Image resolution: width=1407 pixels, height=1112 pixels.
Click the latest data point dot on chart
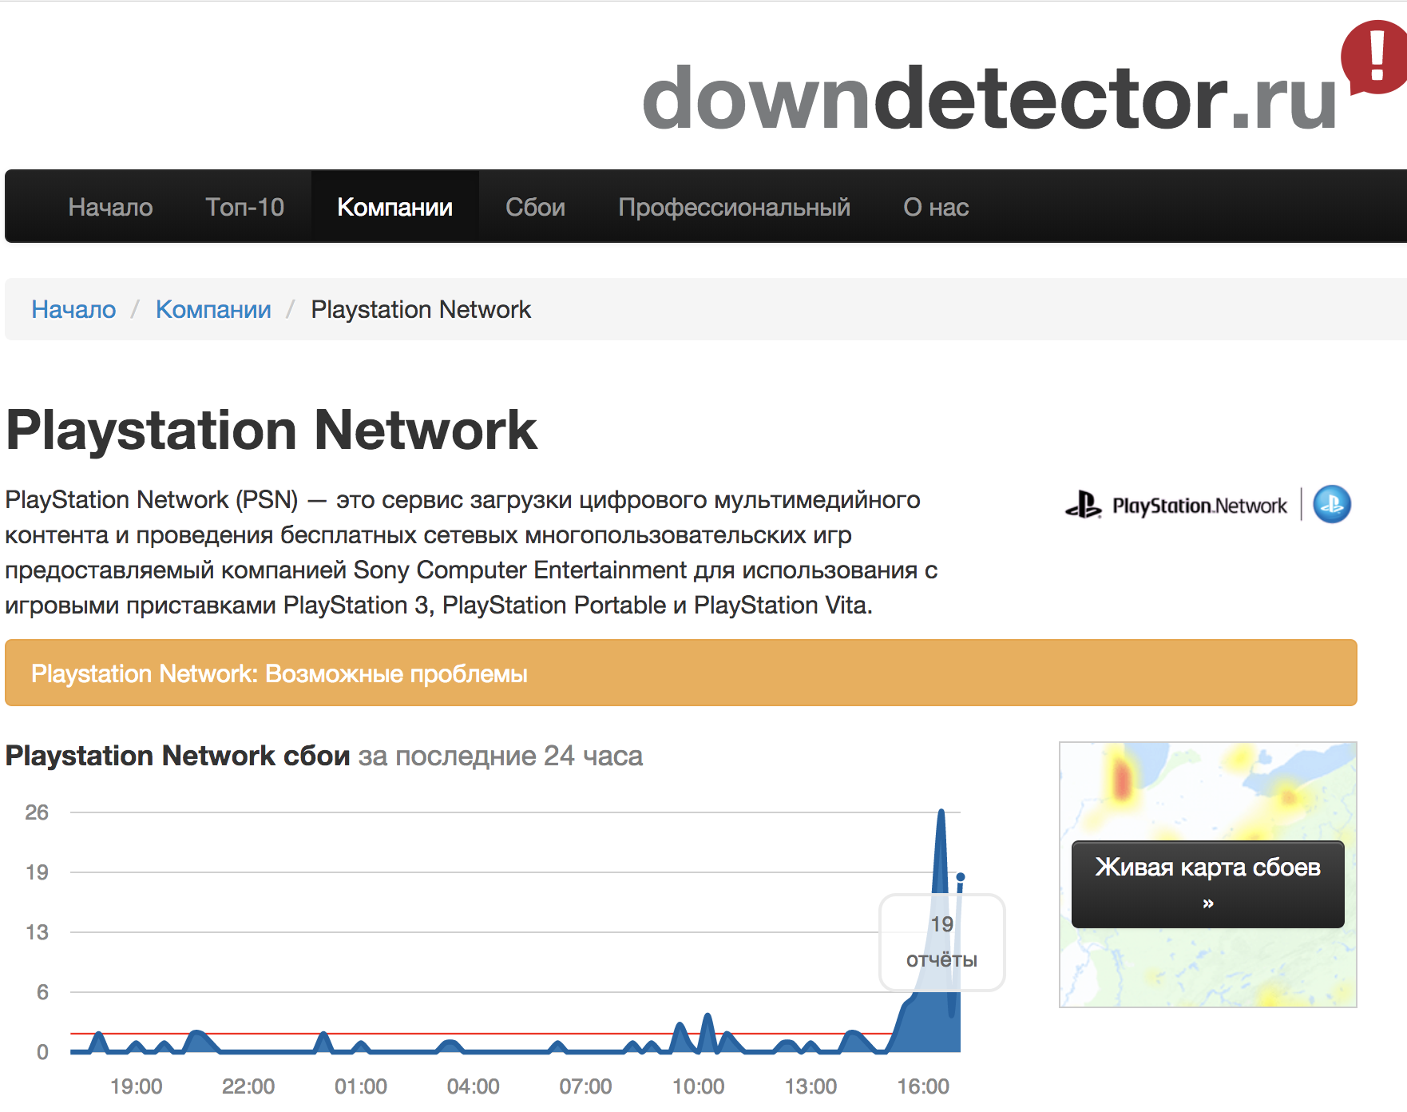(x=961, y=877)
